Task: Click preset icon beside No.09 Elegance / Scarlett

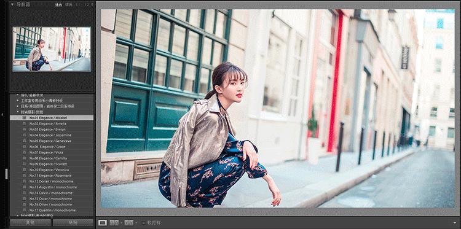Action: coord(25,164)
